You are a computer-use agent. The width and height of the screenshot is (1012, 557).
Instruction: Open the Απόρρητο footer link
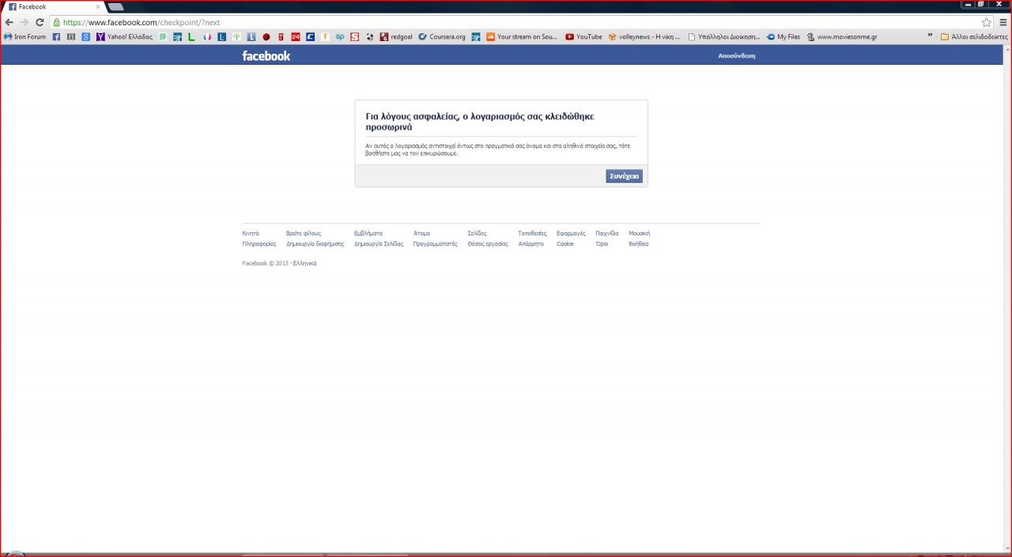pyautogui.click(x=531, y=244)
